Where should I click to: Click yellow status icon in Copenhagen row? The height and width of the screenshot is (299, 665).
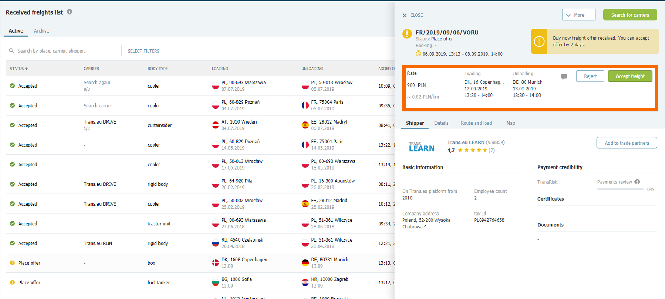pyautogui.click(x=12, y=263)
